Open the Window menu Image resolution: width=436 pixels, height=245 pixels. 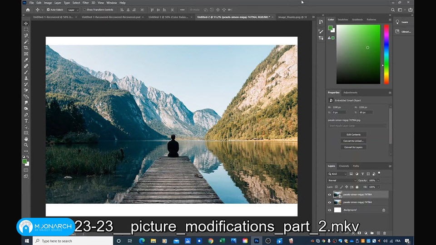112,3
